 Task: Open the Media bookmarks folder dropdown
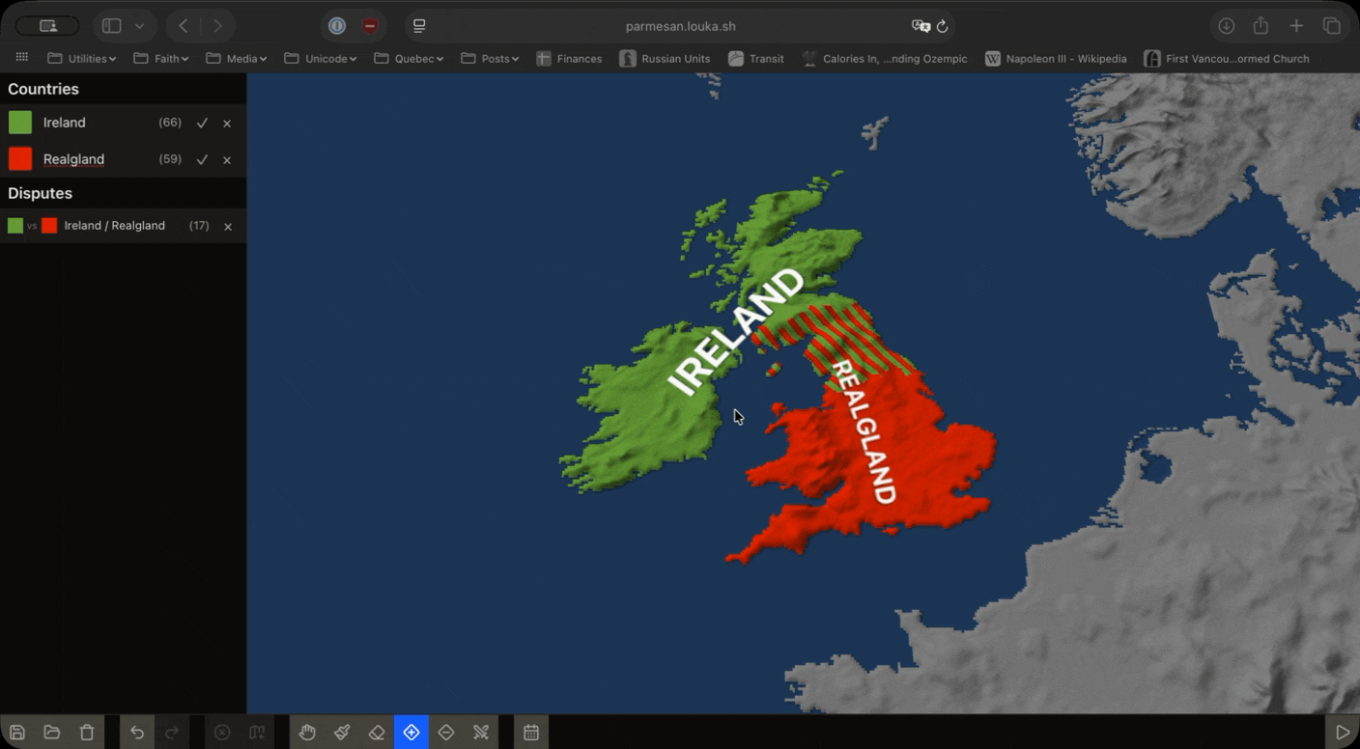click(238, 59)
